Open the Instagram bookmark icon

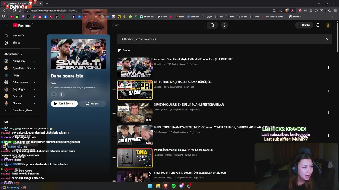tap(40, 17)
